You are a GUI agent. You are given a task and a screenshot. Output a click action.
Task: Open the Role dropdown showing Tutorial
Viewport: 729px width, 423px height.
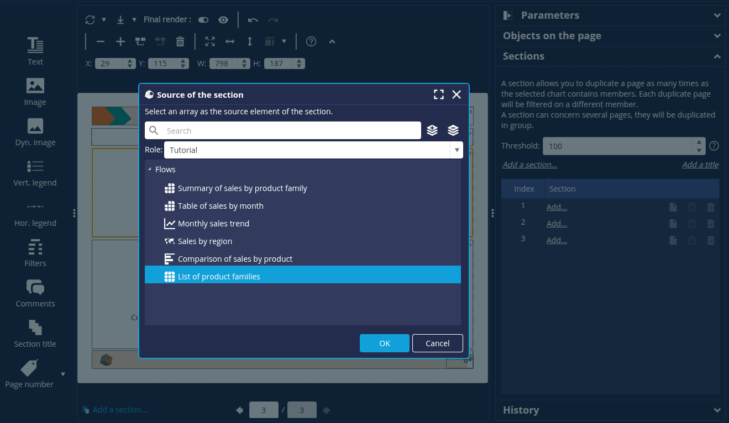coord(457,150)
